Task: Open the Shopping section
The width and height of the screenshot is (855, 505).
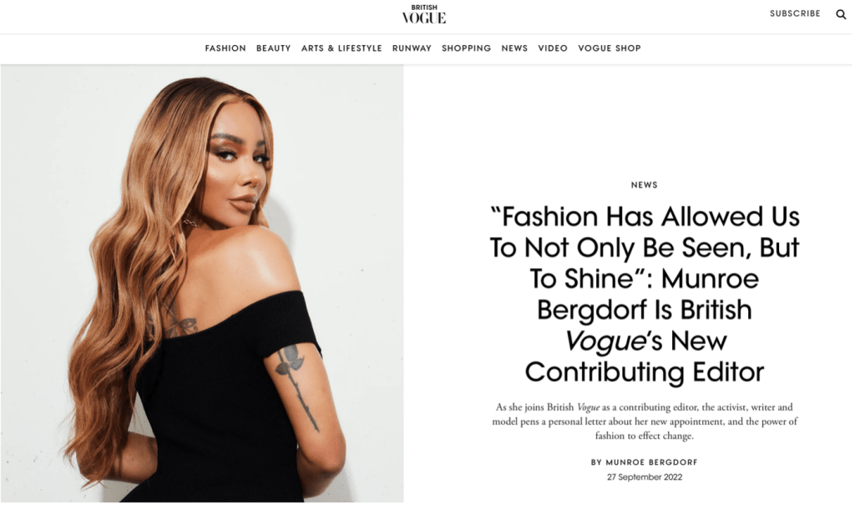Action: point(466,48)
